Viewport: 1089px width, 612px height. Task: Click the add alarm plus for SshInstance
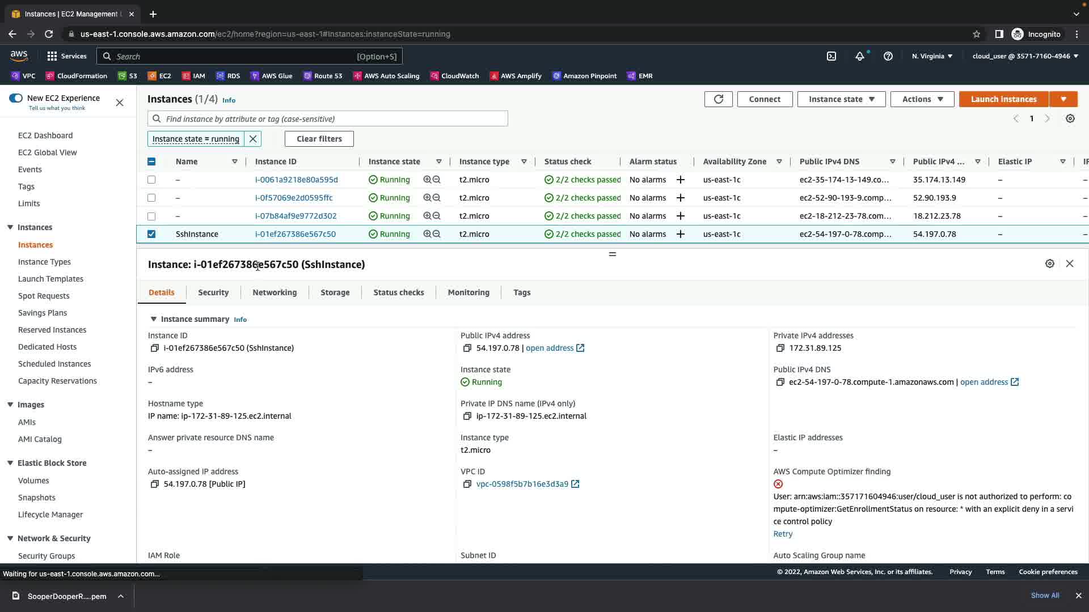click(x=681, y=234)
